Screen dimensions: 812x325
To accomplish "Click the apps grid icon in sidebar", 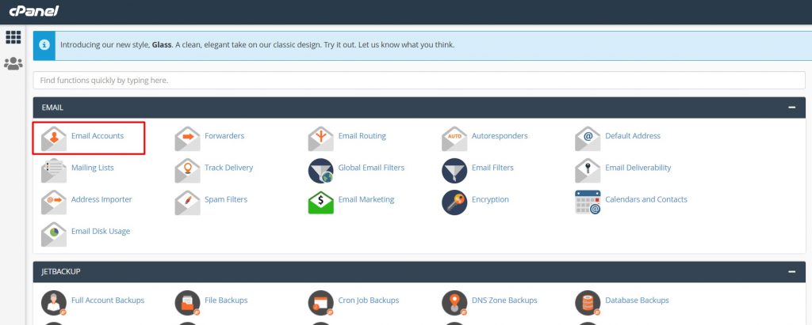I will pos(13,37).
